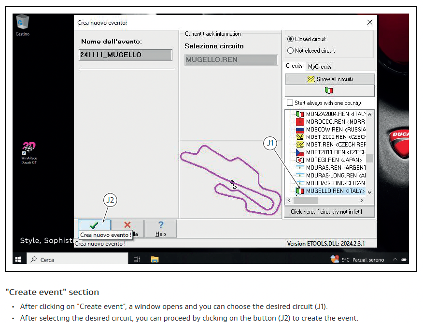Click the Russian flag beside MOSCOW.REN
The image size is (423, 323).
click(300, 130)
